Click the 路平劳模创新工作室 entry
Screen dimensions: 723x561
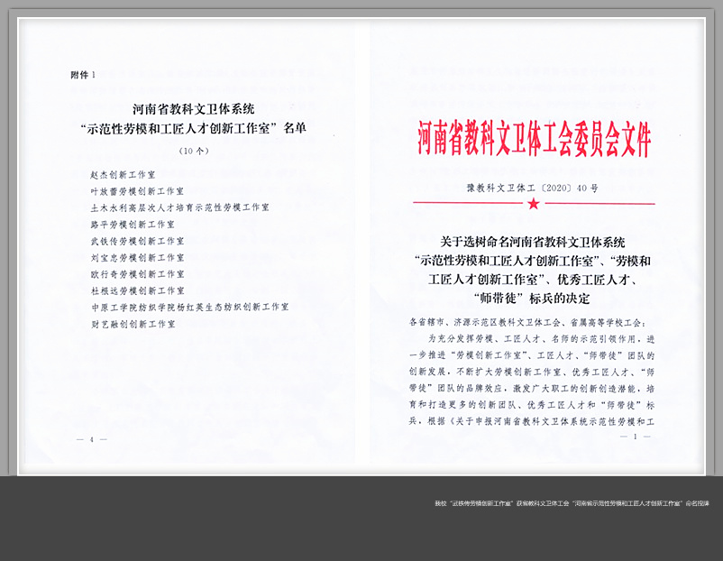[x=132, y=224]
